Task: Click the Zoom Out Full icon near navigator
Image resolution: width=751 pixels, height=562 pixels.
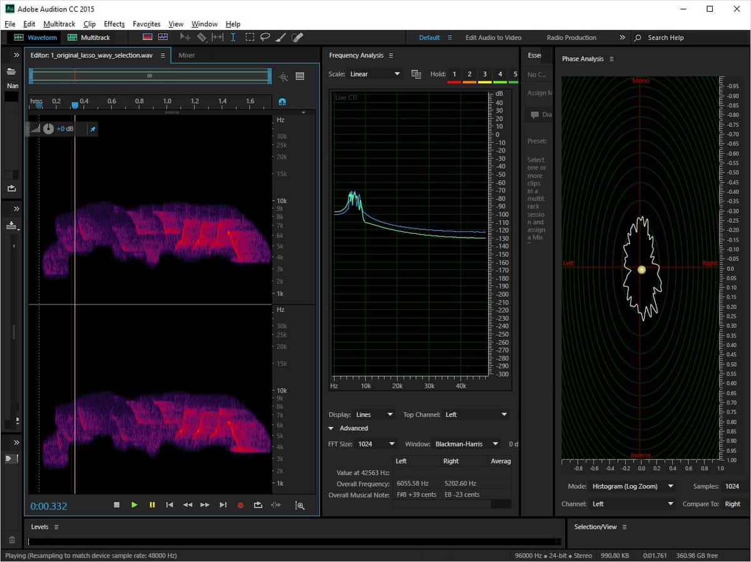Action: (284, 76)
